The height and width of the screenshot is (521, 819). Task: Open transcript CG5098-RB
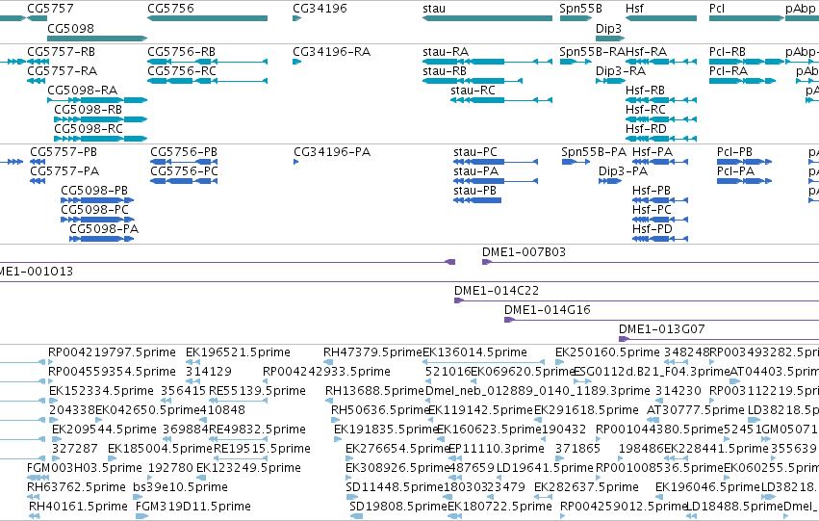tap(100, 119)
